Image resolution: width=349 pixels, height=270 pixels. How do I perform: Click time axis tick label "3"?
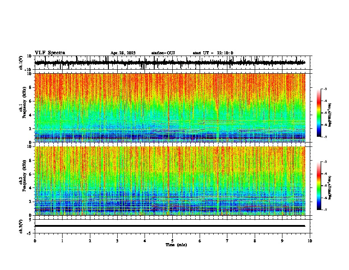pos(117,241)
